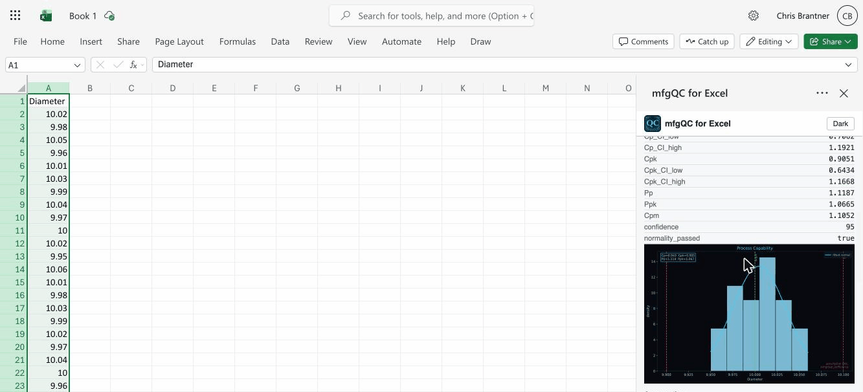The image size is (863, 392).
Task: Select column B header
Action: [x=90, y=88]
